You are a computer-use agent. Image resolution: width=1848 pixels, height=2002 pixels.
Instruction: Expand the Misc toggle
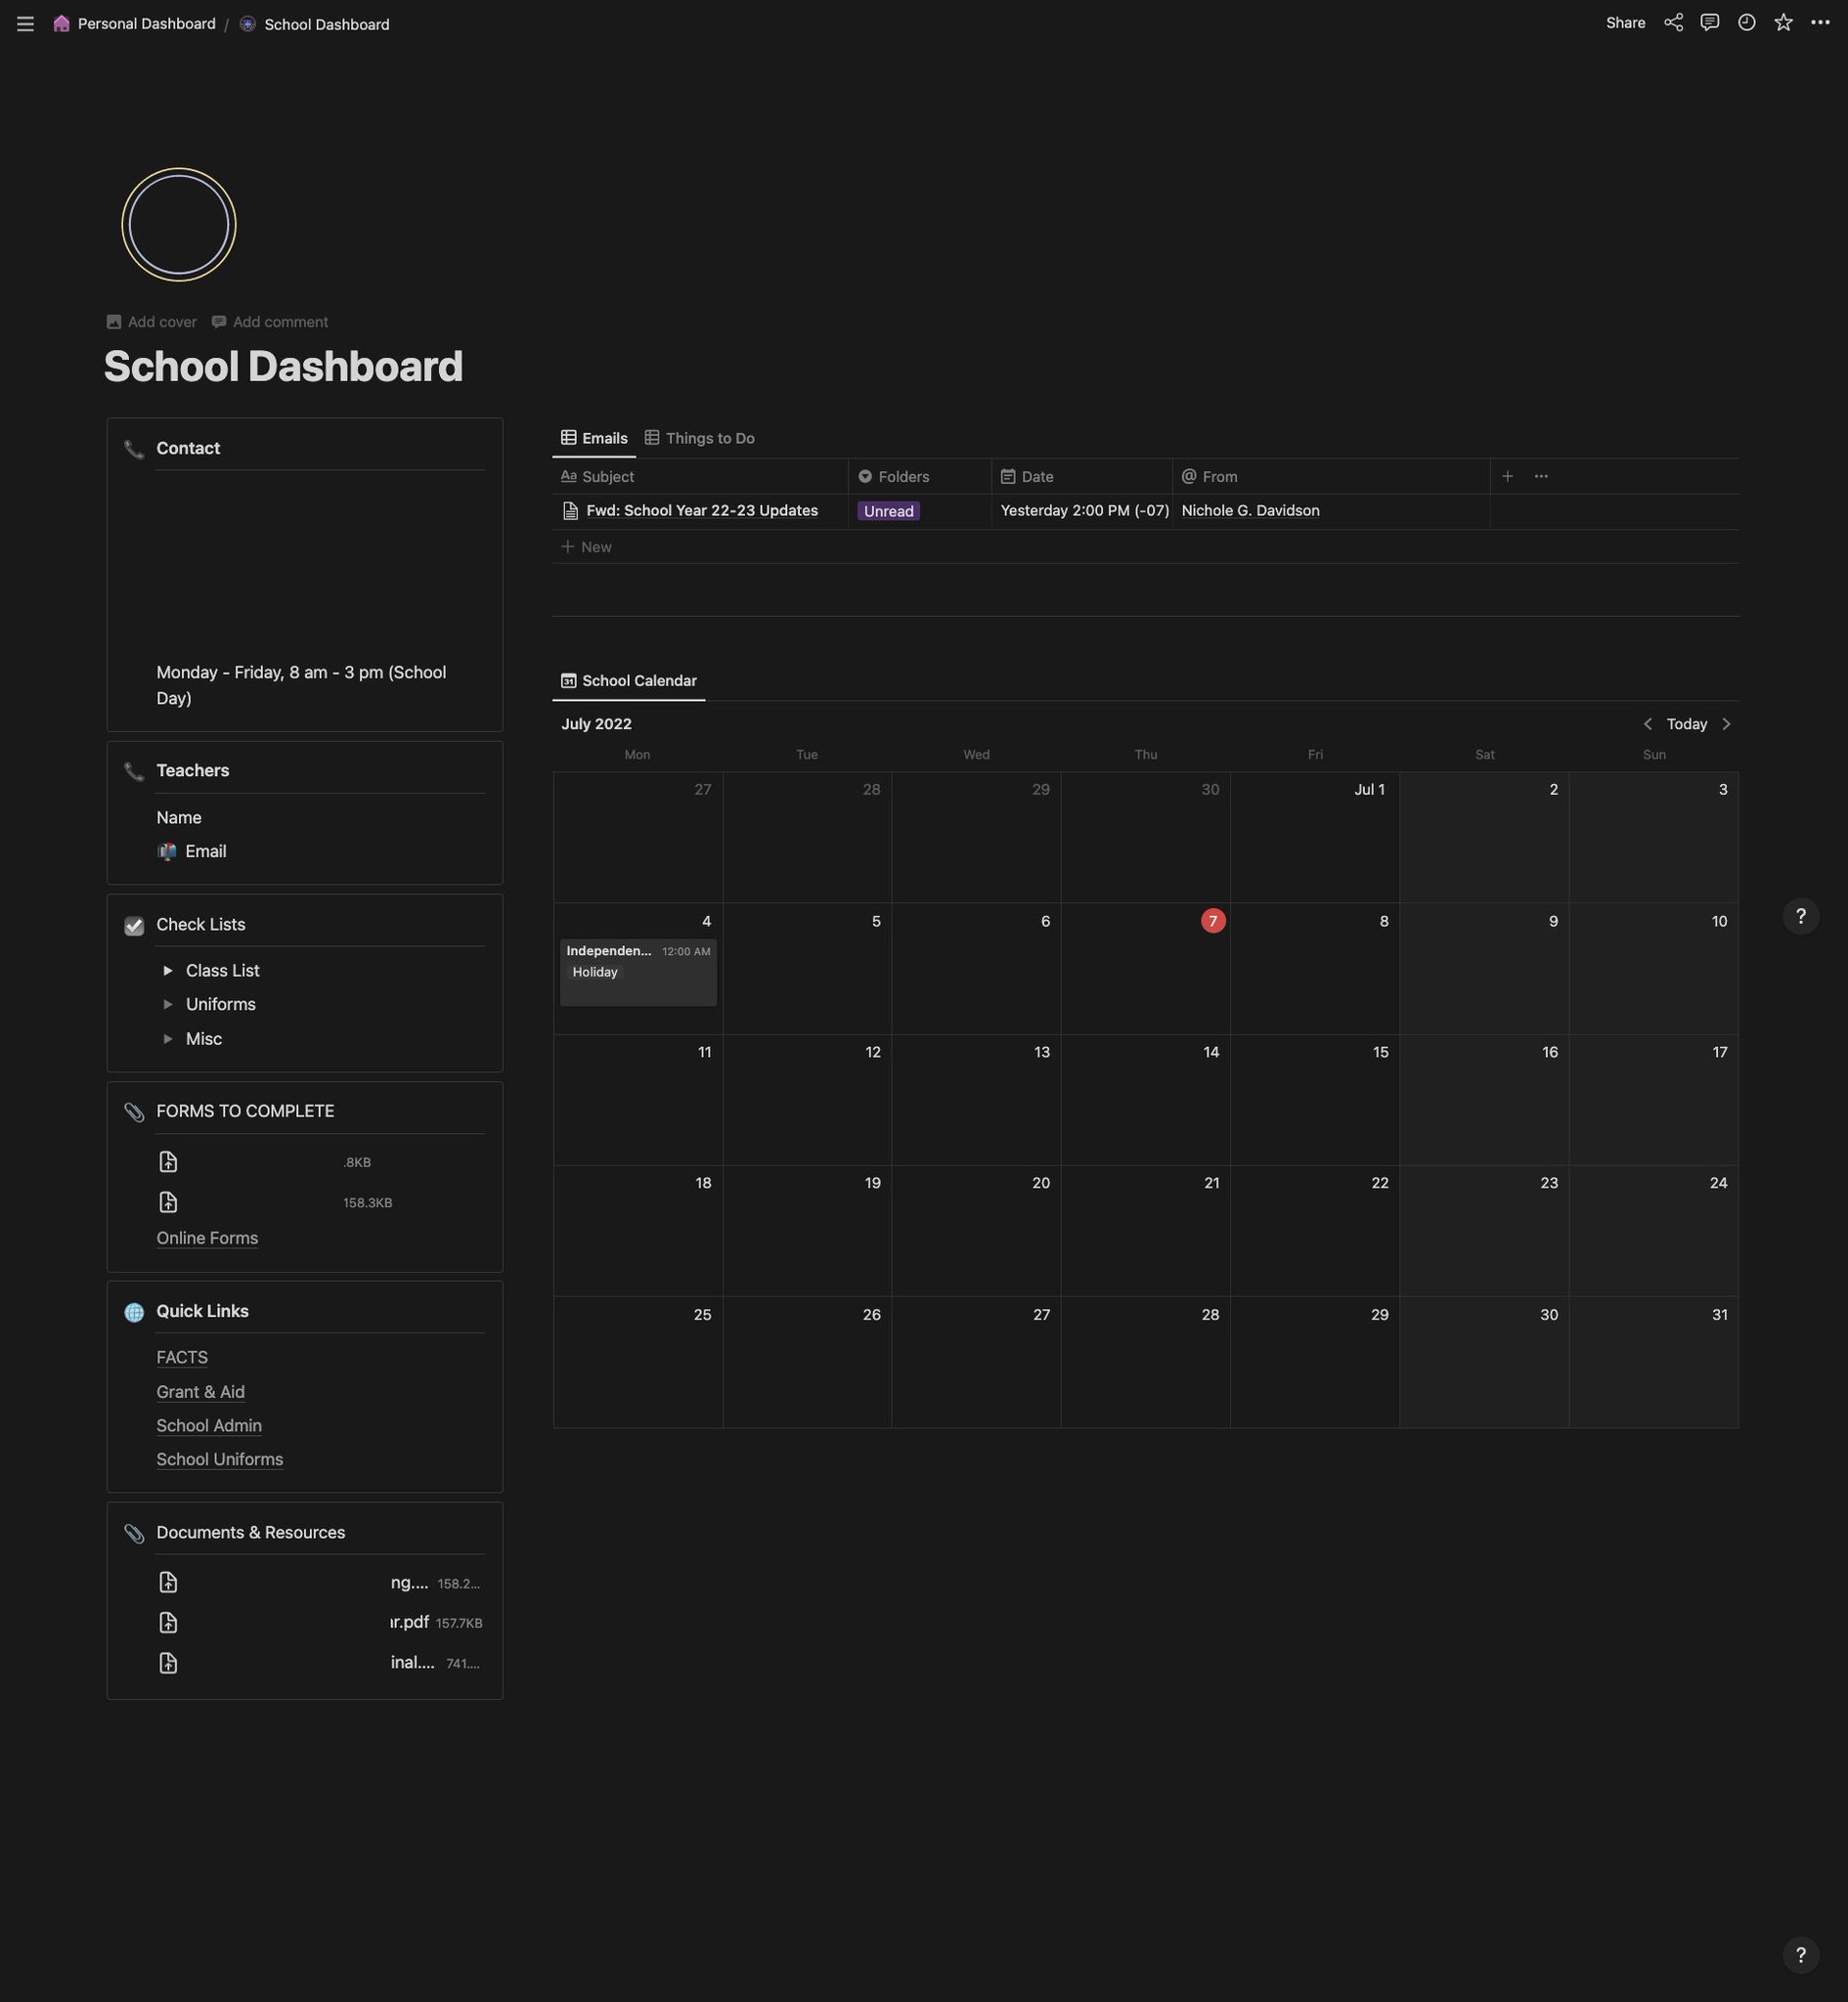click(168, 1039)
